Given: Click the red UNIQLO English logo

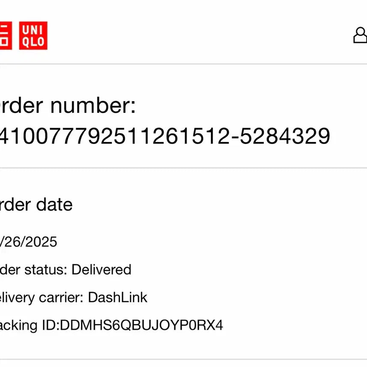Looking at the screenshot, I should 33,36.
